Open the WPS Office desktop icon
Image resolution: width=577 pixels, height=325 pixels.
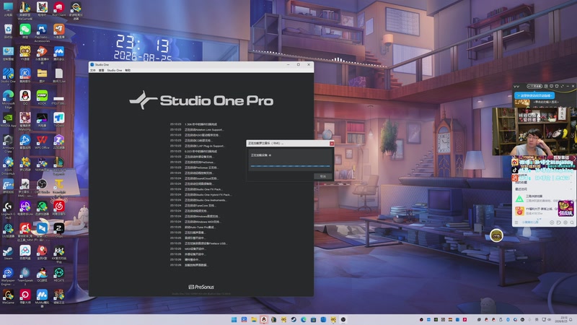pos(42,142)
